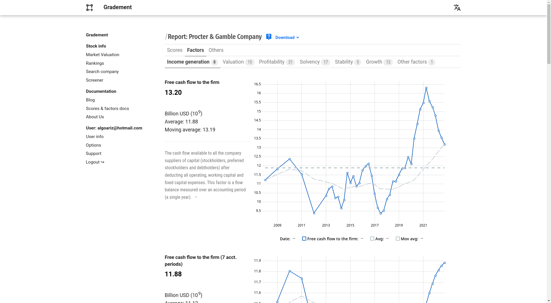This screenshot has width=551, height=303.
Task: Open Scores & factors docs
Action: (107, 109)
